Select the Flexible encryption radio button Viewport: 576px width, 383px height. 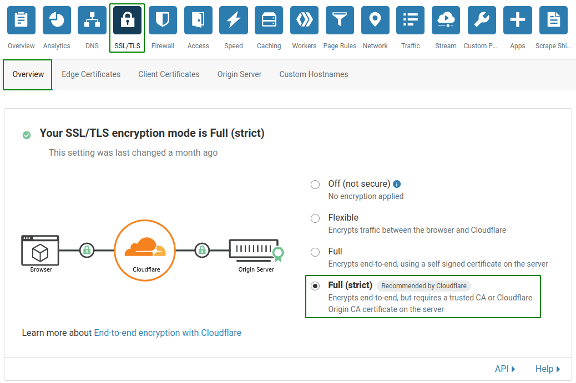pos(315,218)
